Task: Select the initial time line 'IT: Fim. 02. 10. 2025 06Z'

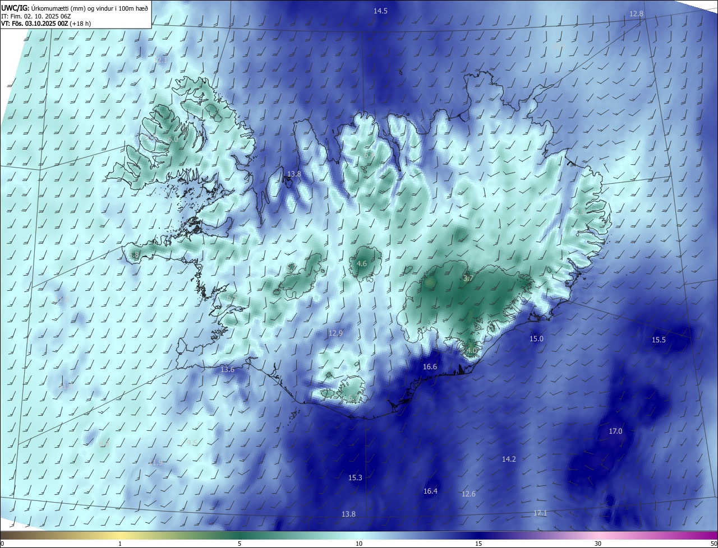Action: point(36,16)
